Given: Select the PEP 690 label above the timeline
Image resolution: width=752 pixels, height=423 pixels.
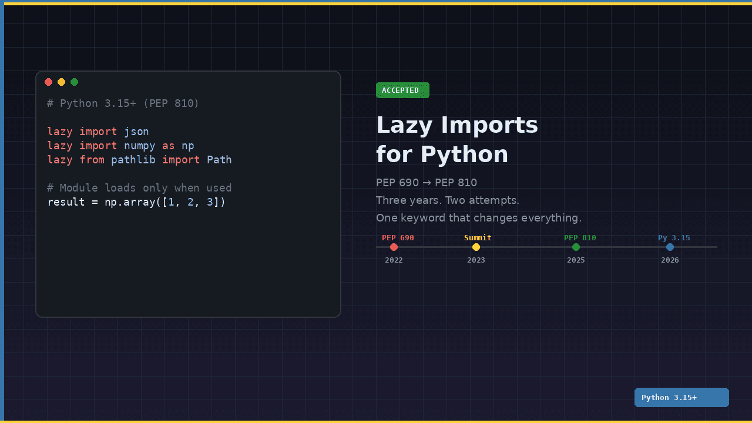Looking at the screenshot, I should pos(398,237).
